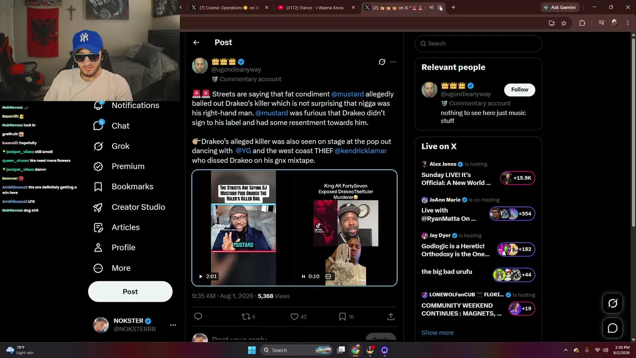Open Premium in the X sidebar
The image size is (636, 358).
click(119, 167)
